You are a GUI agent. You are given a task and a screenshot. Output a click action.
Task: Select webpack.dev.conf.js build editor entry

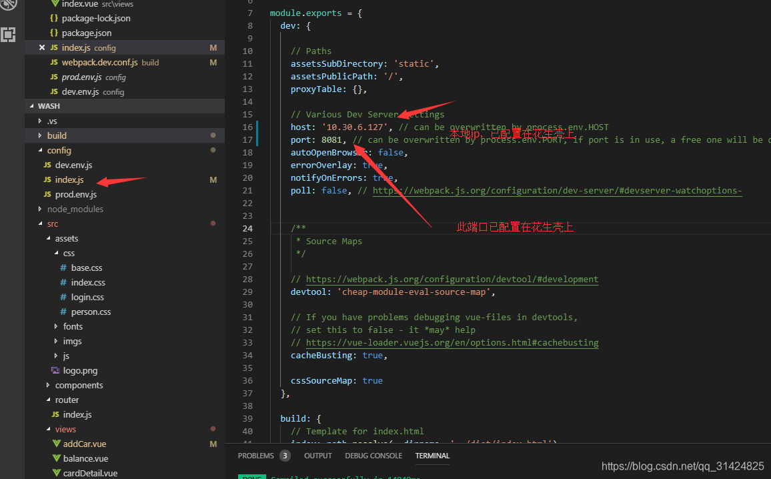[110, 63]
